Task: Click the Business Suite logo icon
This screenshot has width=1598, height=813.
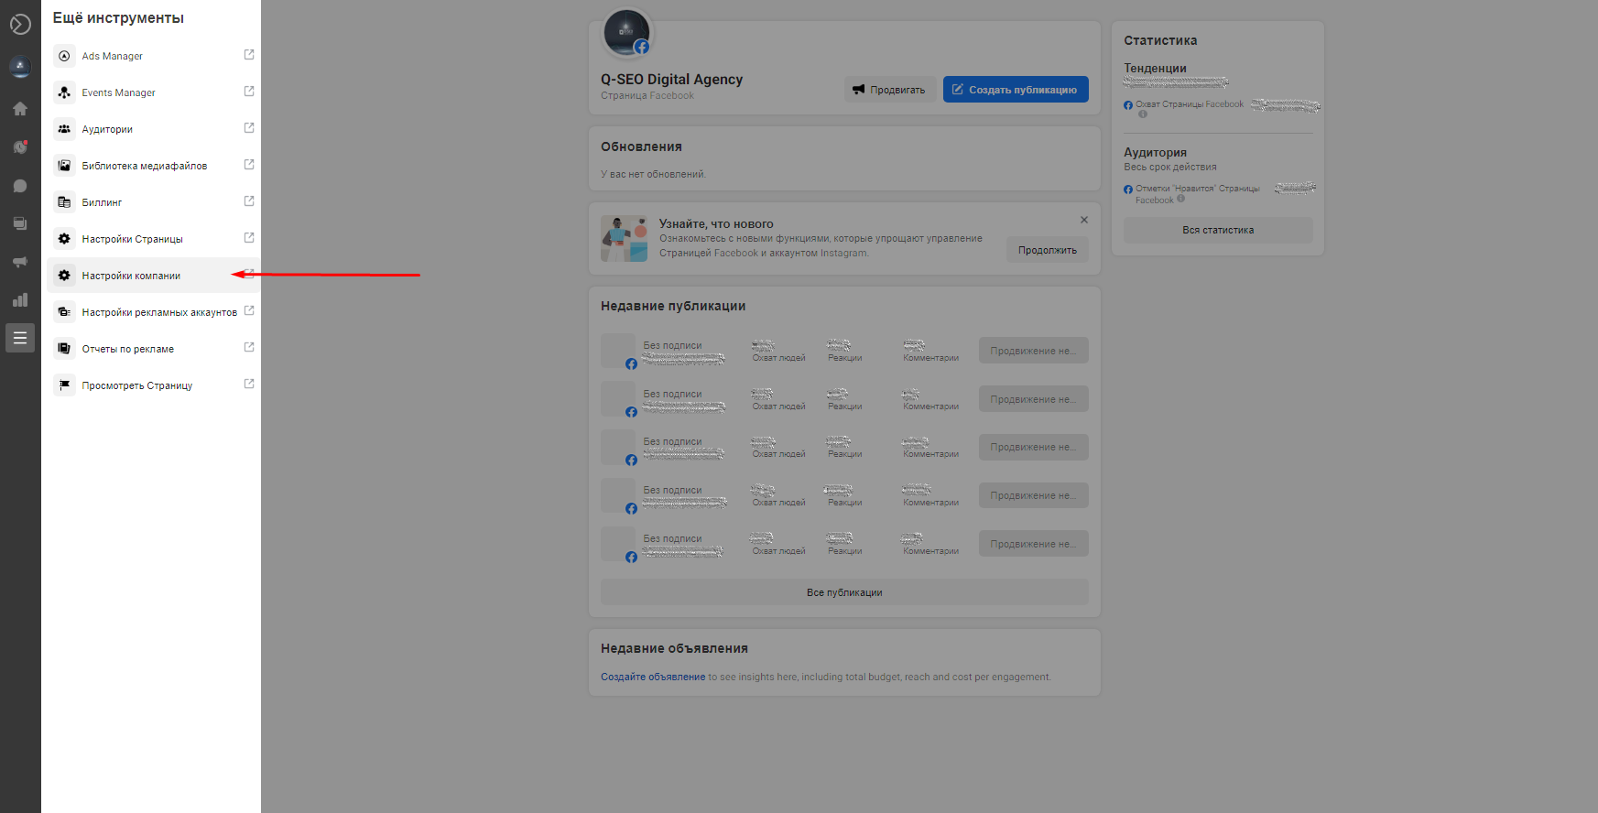Action: pos(20,25)
